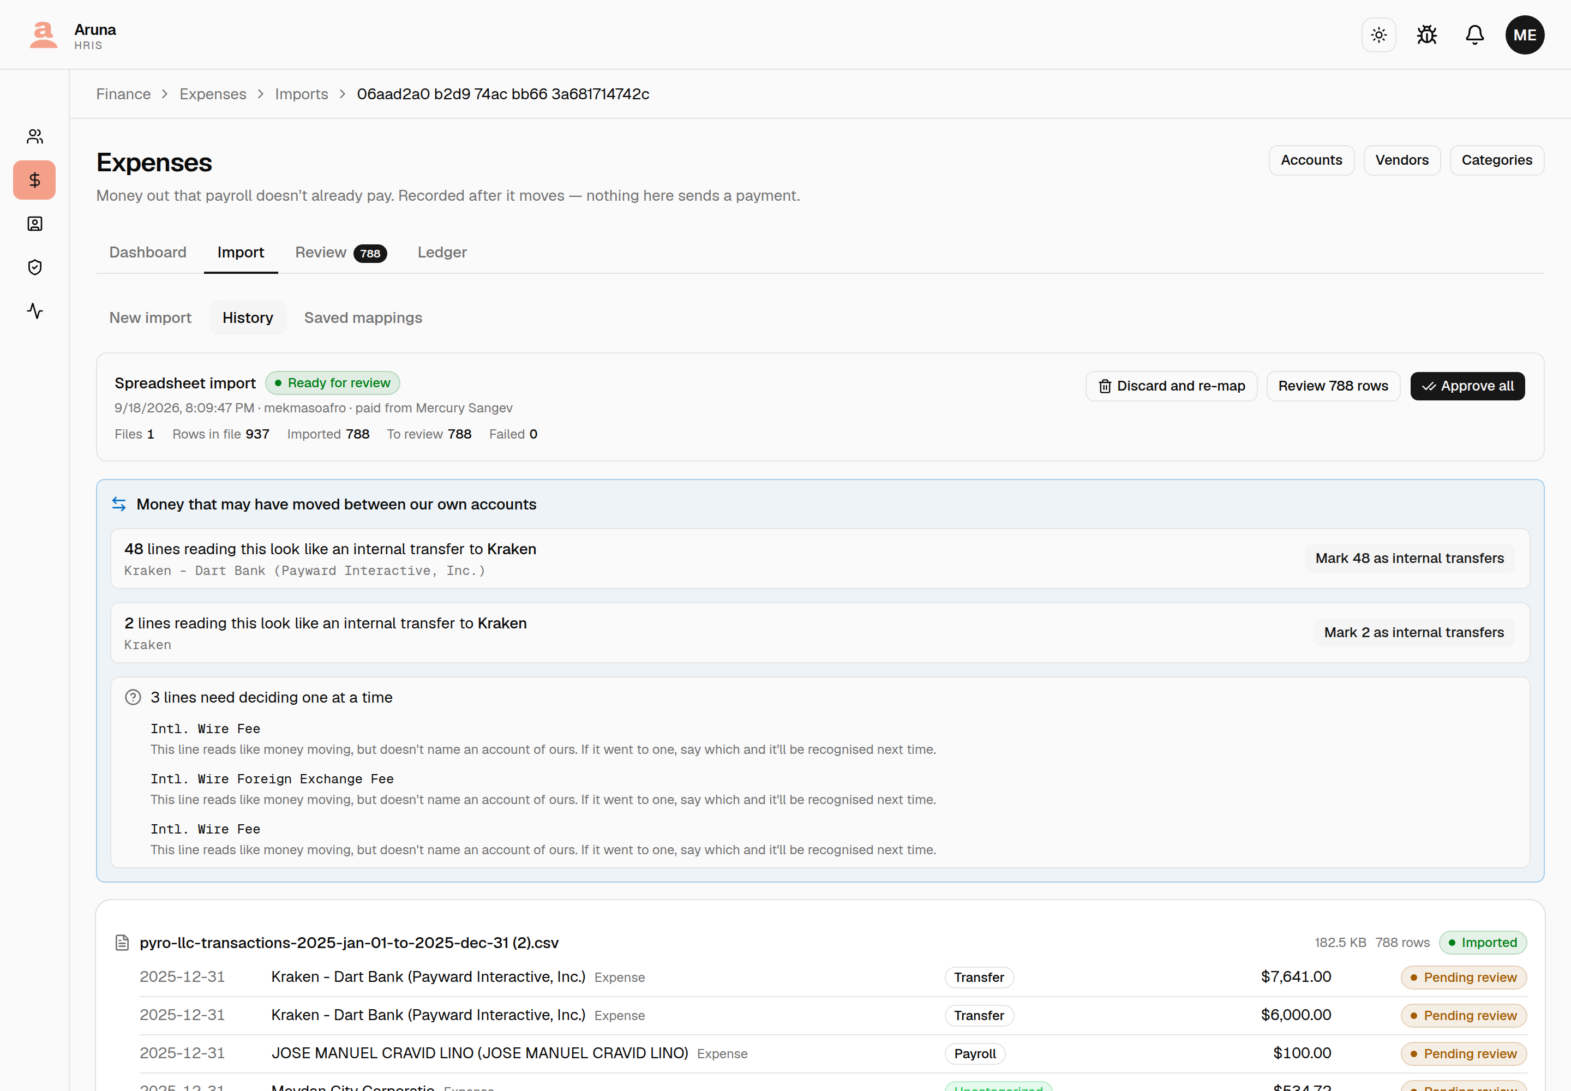Open the Vendors button
Viewport: 1571px width, 1091px height.
tap(1401, 160)
